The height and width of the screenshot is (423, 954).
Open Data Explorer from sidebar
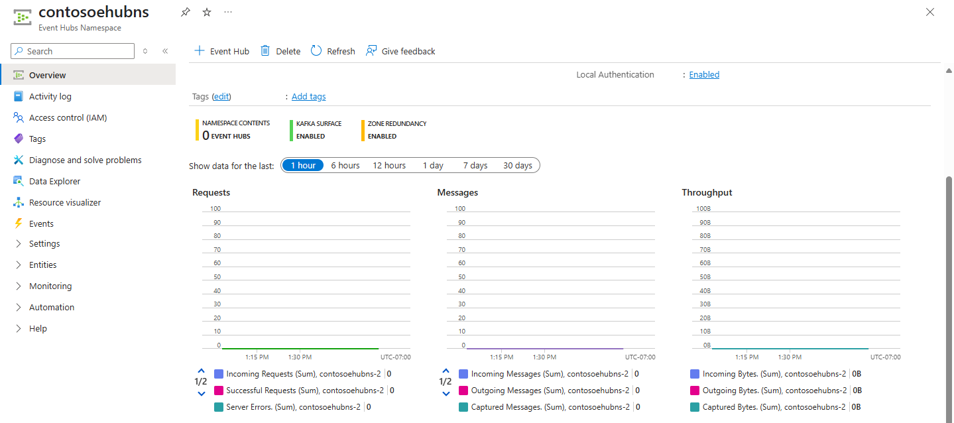tap(54, 181)
